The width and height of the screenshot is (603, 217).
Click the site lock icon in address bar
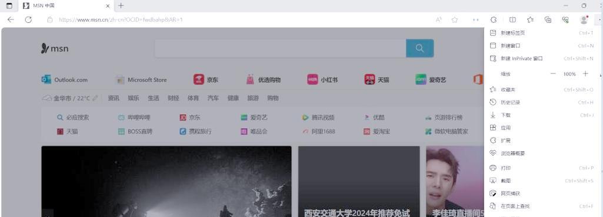(49, 19)
